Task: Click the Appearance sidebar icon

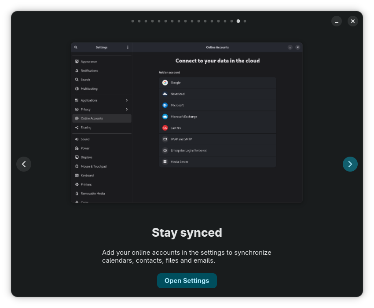Action: (x=77, y=62)
